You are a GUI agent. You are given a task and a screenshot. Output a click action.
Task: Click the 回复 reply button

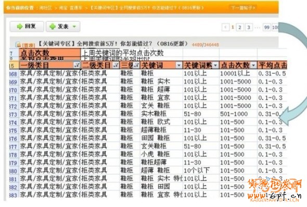(x=27, y=26)
